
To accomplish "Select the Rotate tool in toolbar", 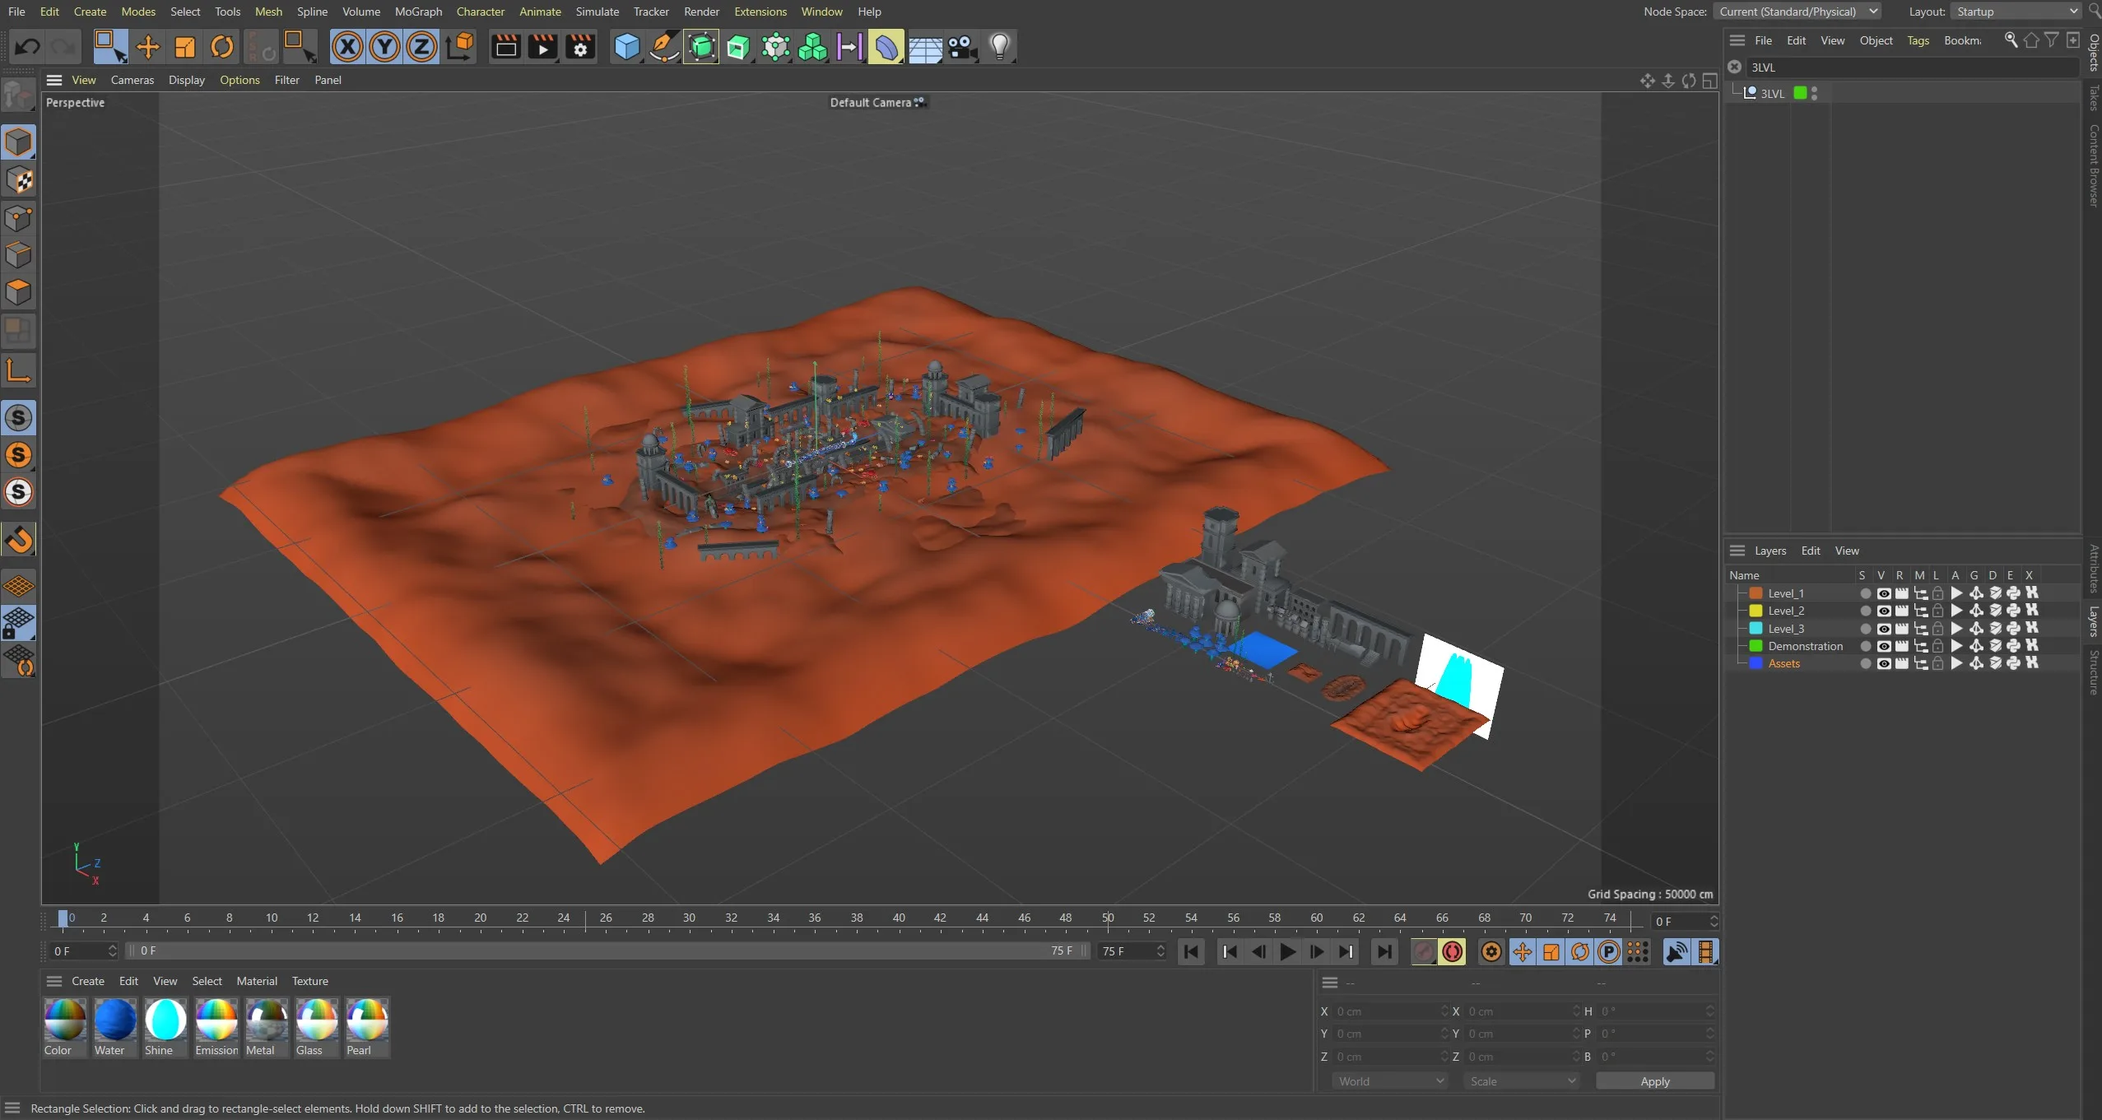I will click(222, 47).
